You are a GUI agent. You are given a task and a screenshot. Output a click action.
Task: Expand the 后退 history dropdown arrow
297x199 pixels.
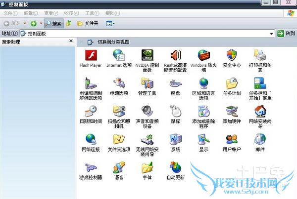[x=25, y=23]
